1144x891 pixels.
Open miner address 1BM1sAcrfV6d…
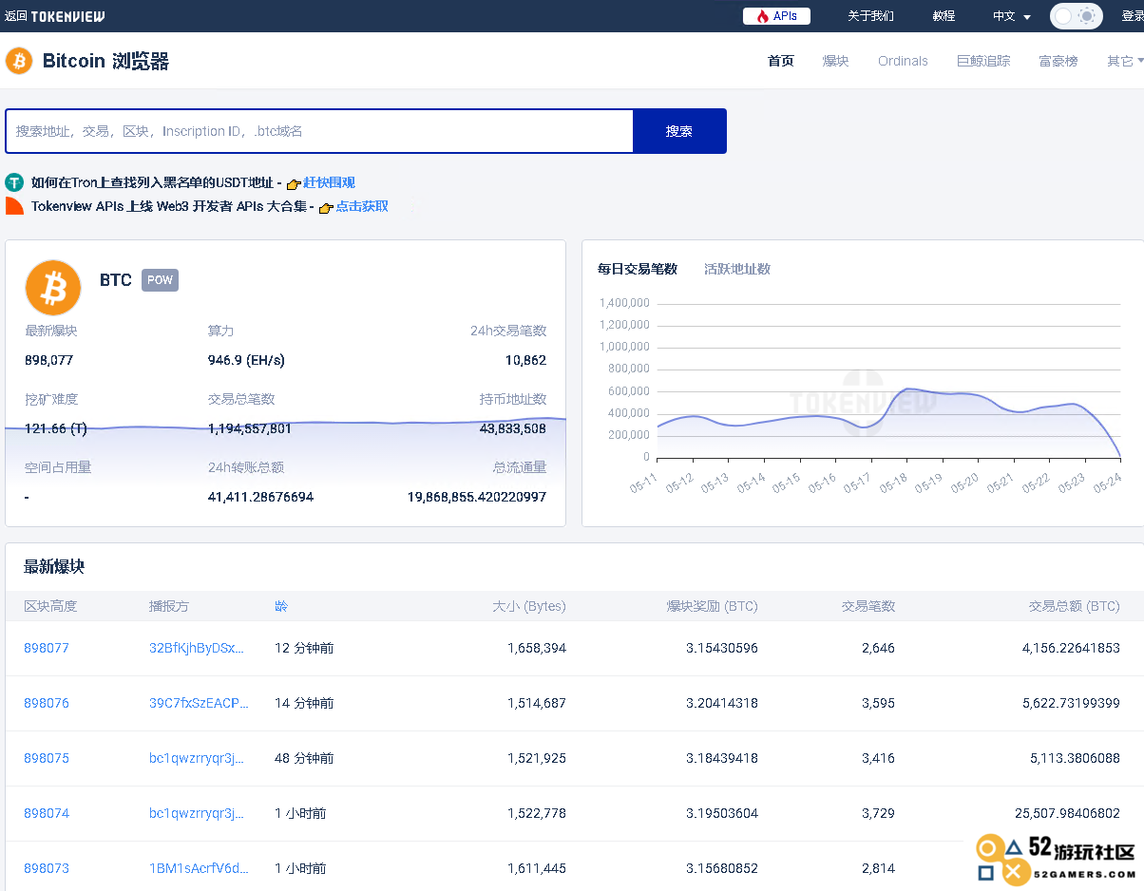pyautogui.click(x=199, y=868)
